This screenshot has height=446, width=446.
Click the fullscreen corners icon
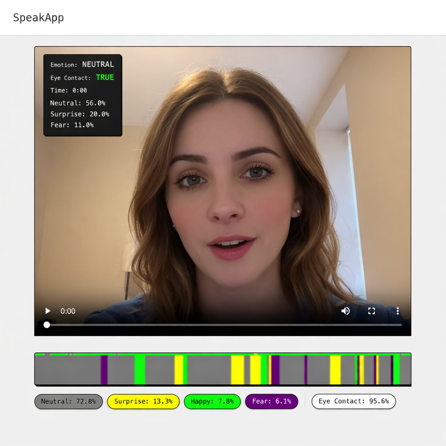tap(372, 311)
